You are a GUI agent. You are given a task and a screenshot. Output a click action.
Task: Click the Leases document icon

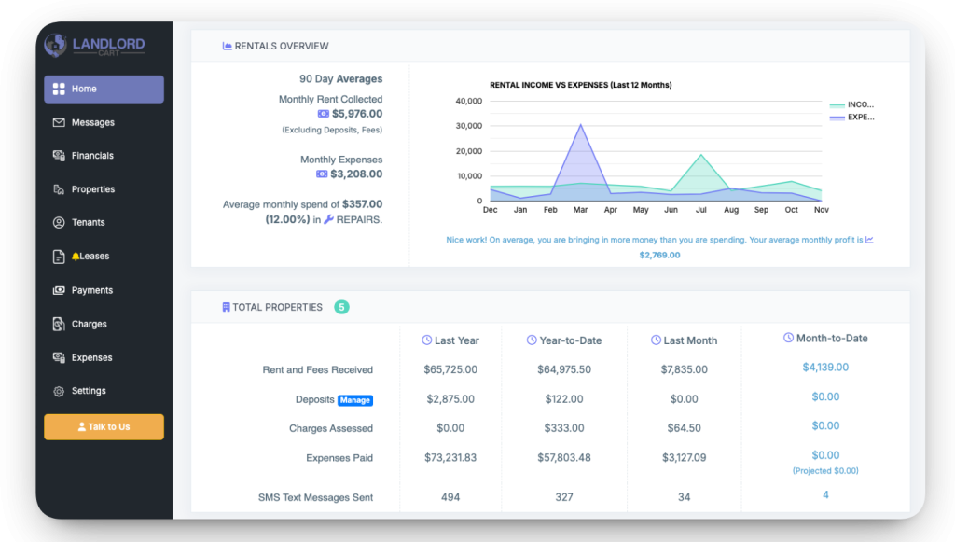pyautogui.click(x=59, y=257)
